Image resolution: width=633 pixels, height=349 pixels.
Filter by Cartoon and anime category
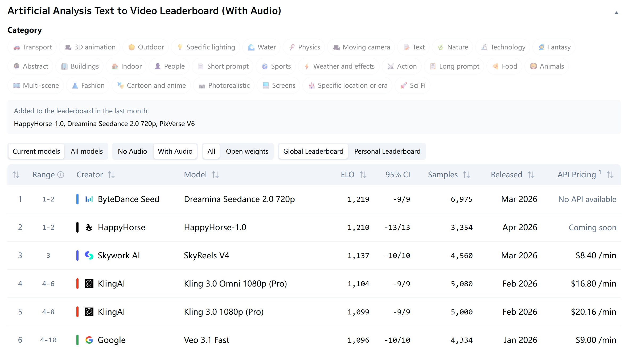point(151,85)
